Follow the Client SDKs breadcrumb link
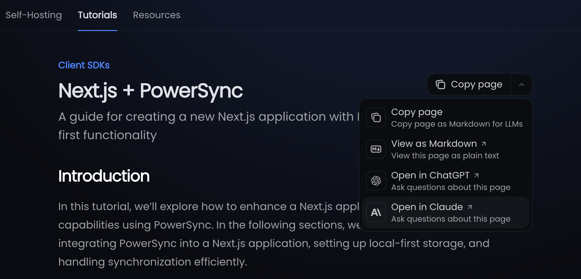581x279 pixels. tap(84, 65)
